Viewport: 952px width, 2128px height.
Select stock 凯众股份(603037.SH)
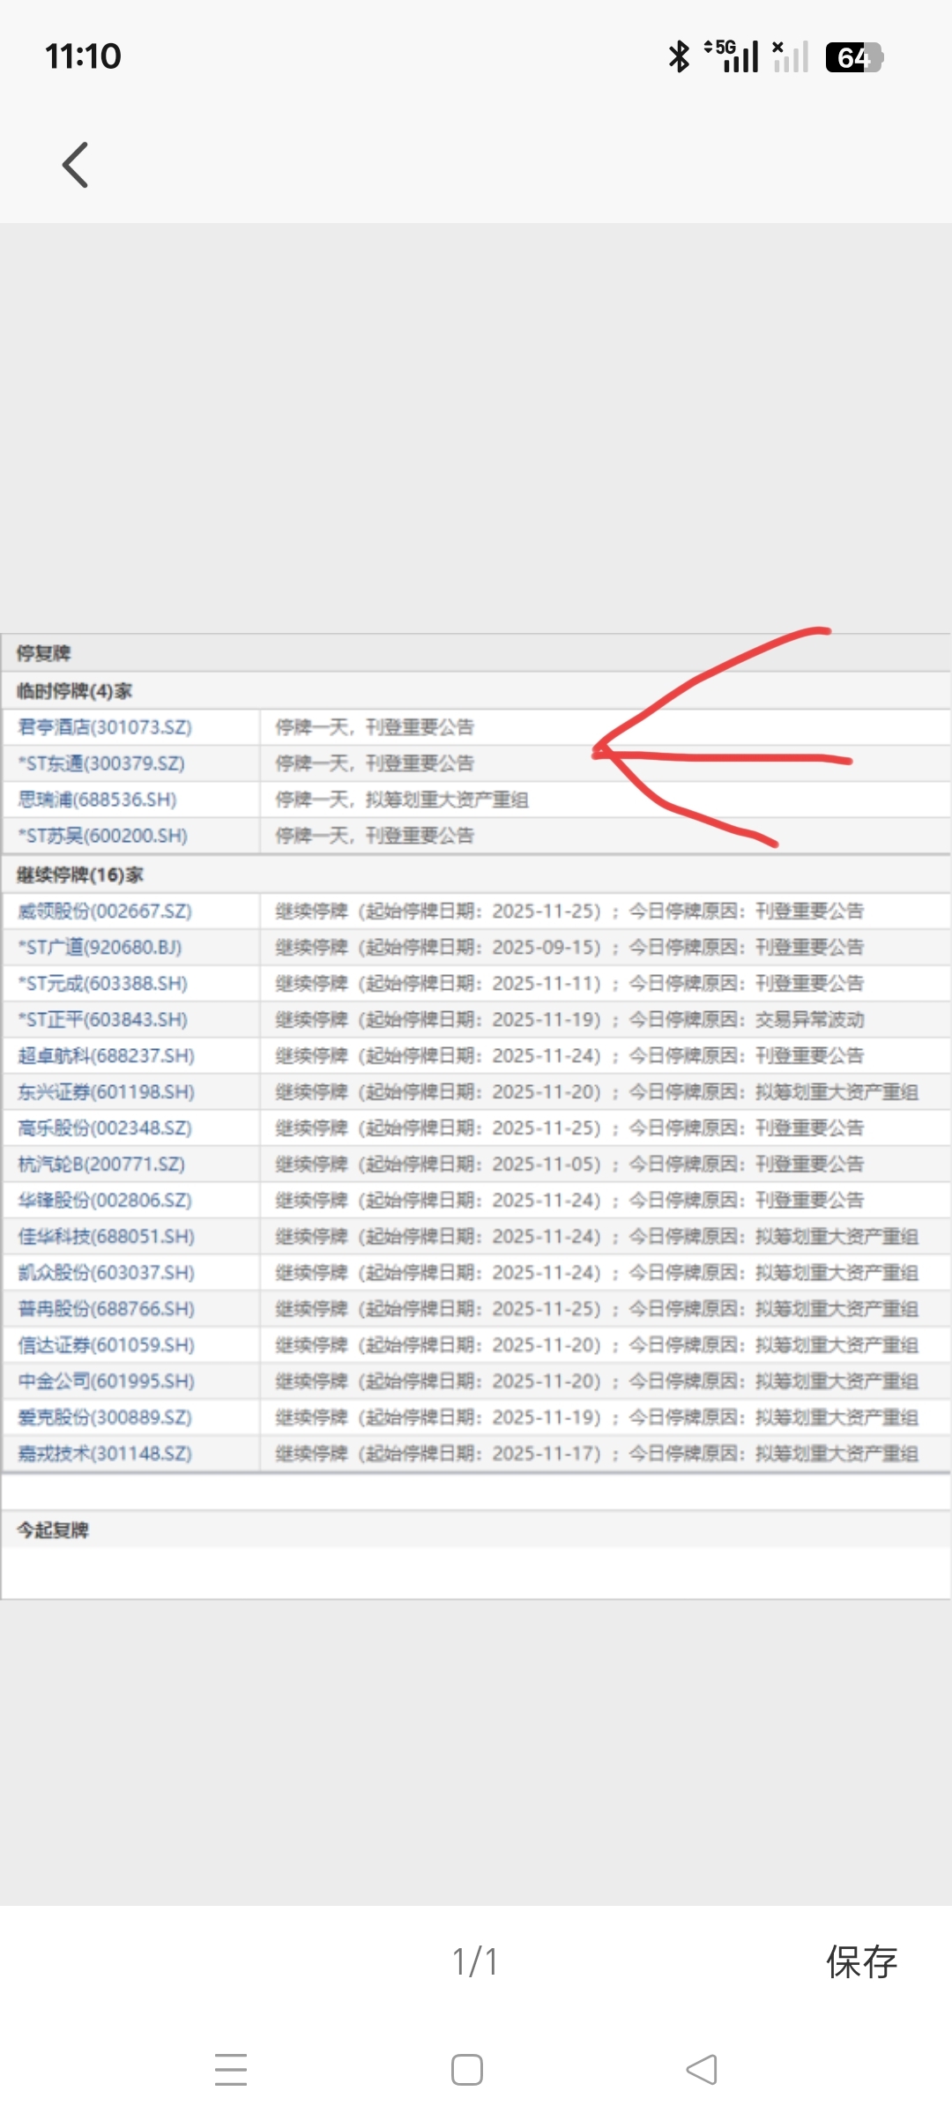pyautogui.click(x=106, y=1273)
